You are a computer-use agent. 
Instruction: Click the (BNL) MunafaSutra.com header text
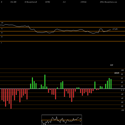tap(108, 2)
